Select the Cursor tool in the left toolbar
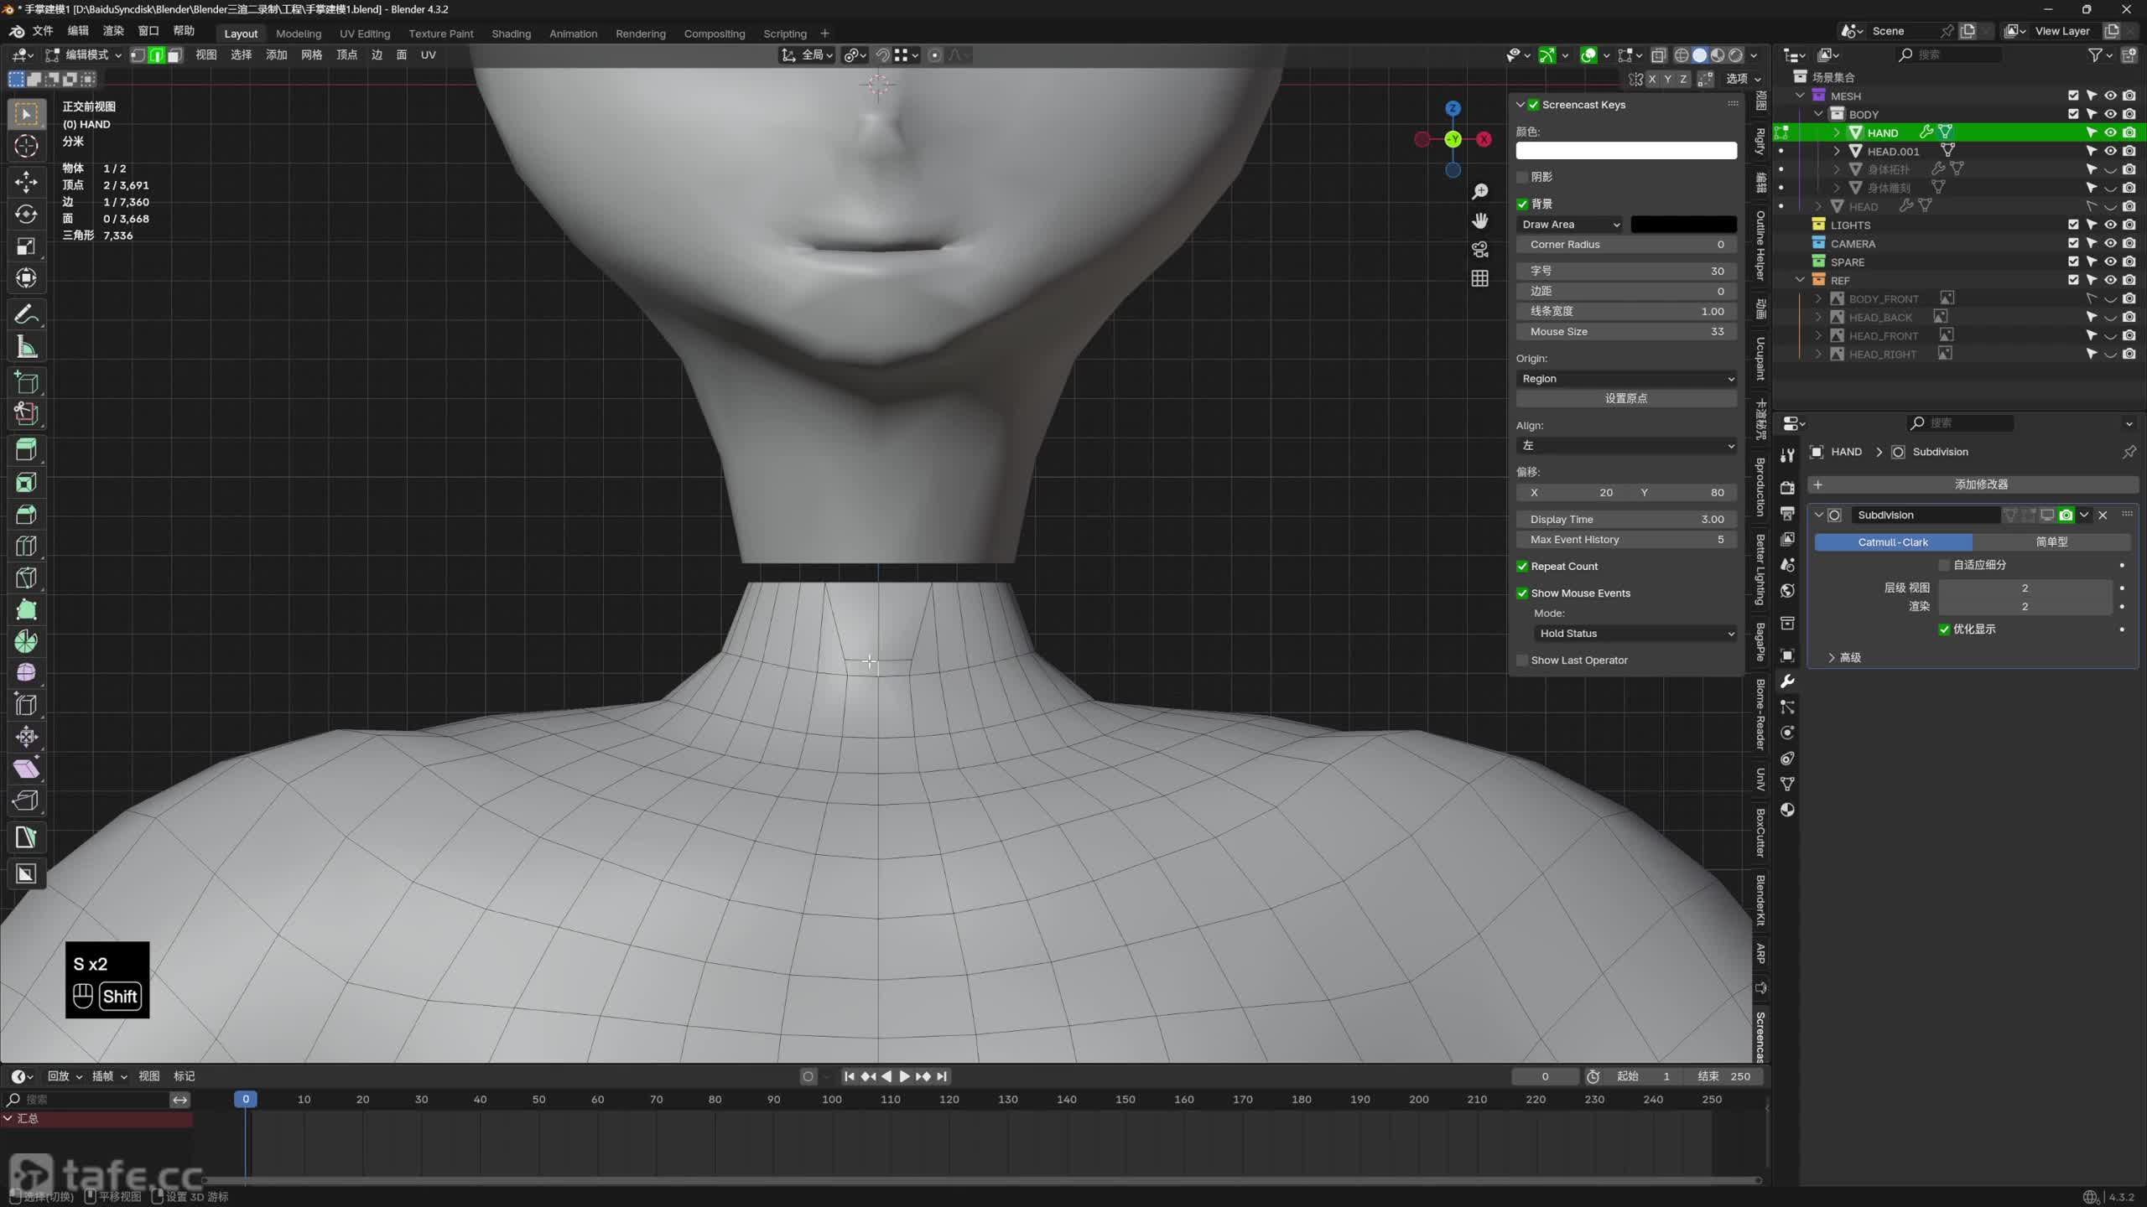The width and height of the screenshot is (2147, 1207). 26,146
